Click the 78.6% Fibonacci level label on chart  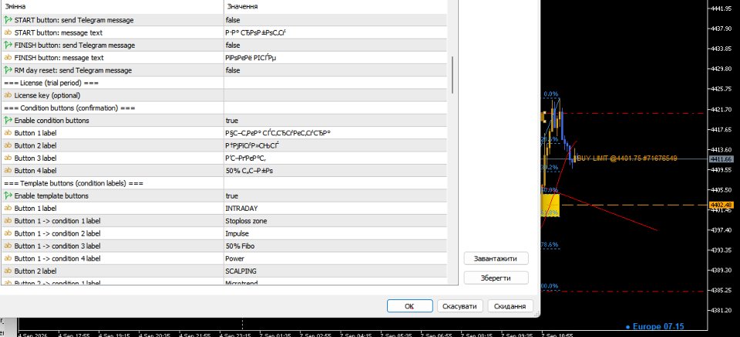(550, 245)
